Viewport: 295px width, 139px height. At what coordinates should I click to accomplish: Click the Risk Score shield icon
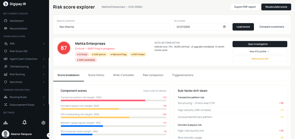(6, 51)
